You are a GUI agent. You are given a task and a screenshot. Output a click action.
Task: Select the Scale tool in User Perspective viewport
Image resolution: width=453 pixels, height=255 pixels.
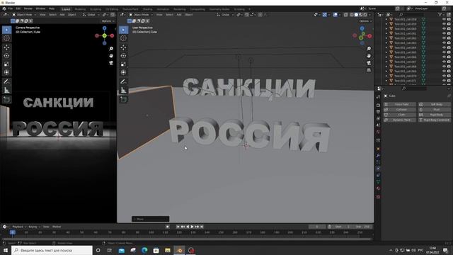coord(123,64)
